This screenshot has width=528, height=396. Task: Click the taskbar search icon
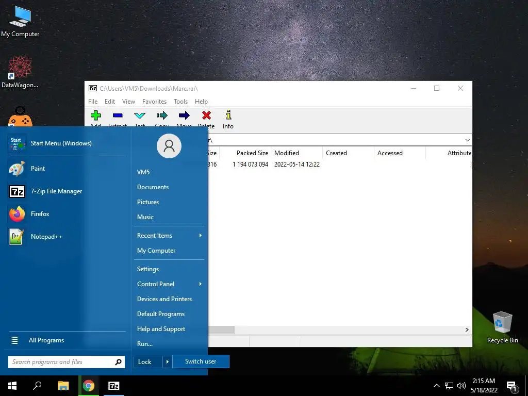tap(37, 386)
